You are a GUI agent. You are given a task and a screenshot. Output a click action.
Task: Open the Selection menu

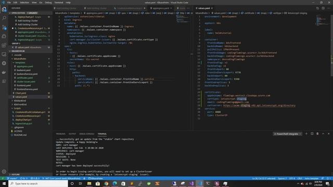pos(24,3)
